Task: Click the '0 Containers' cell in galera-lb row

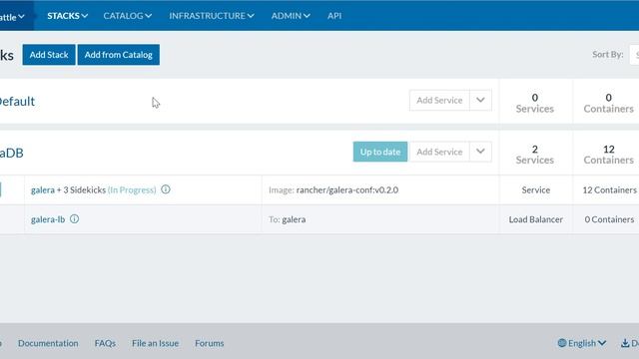Action: pos(609,219)
